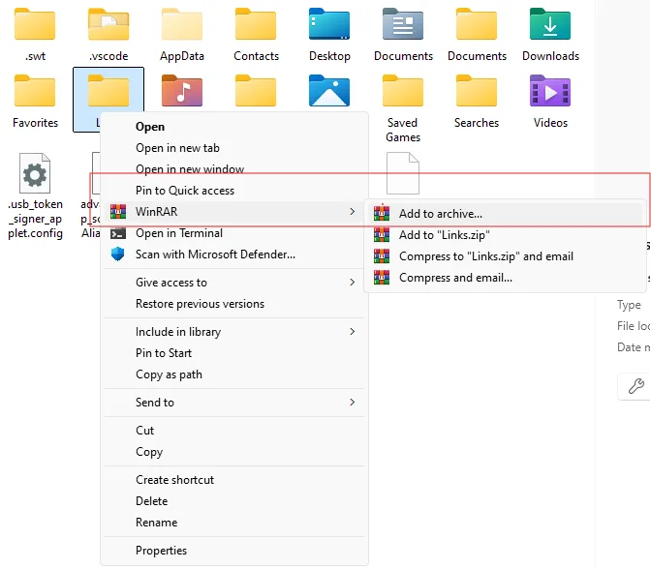Click the Give access to label

coord(171,282)
